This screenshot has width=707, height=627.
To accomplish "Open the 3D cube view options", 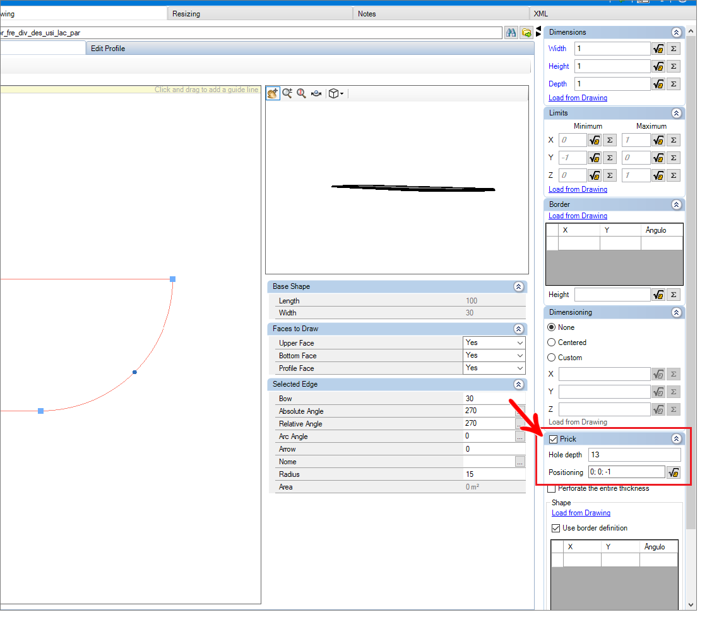I will click(336, 94).
